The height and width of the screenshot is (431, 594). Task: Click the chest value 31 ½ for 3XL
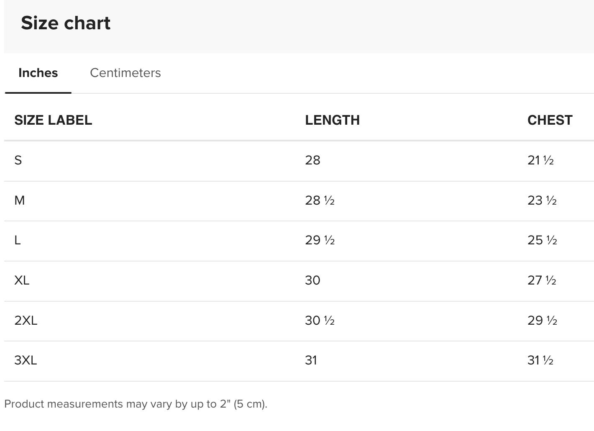[540, 360]
